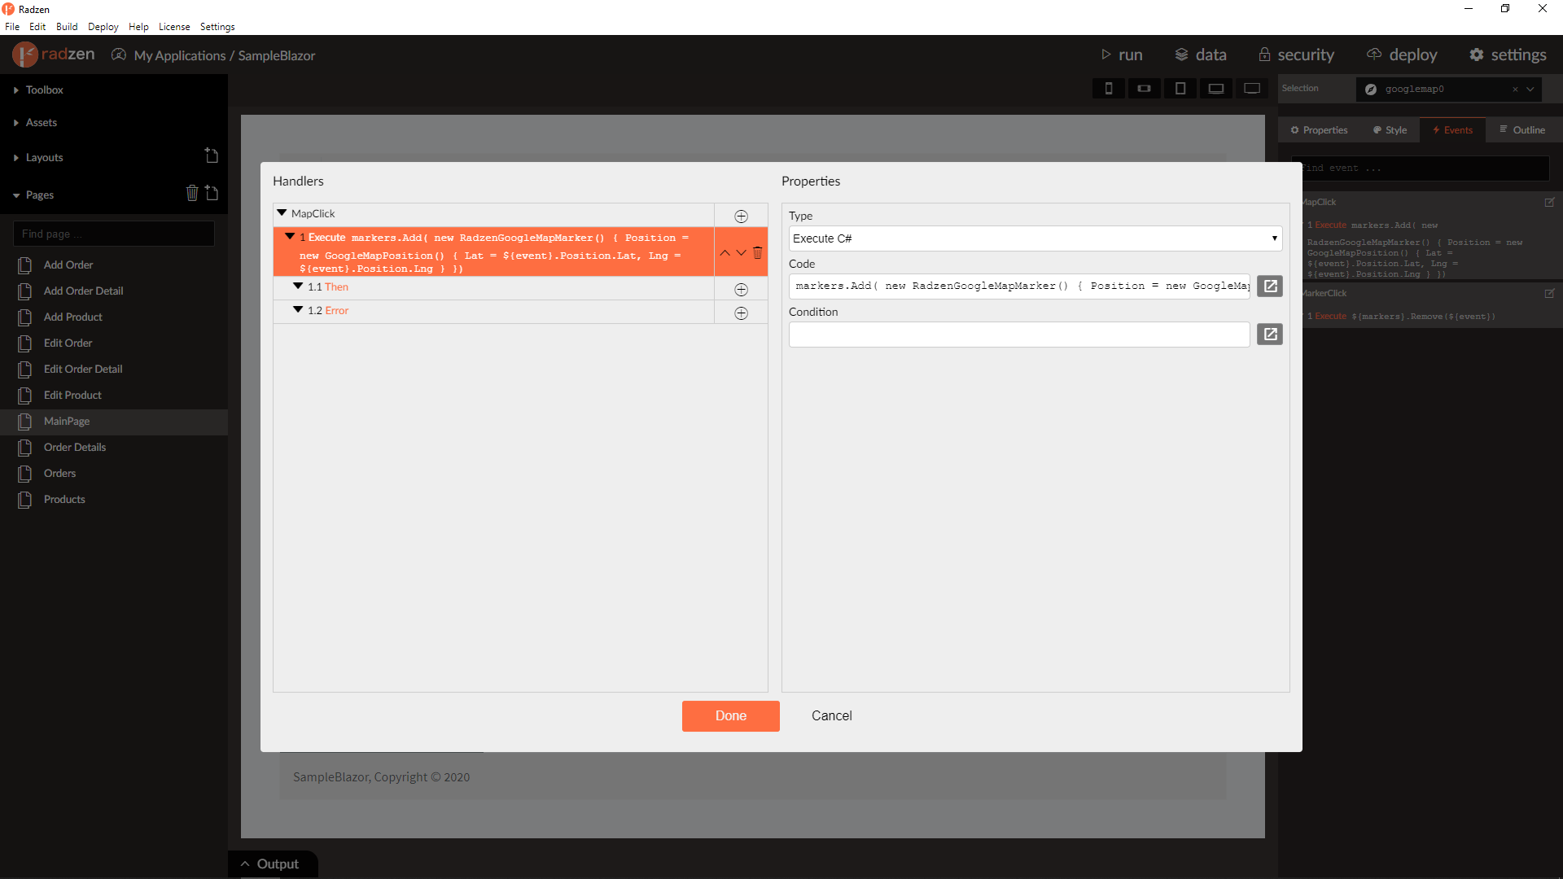Viewport: 1563px width, 879px height.
Task: Open the dashboard icon before My Applications
Action: pyautogui.click(x=119, y=55)
